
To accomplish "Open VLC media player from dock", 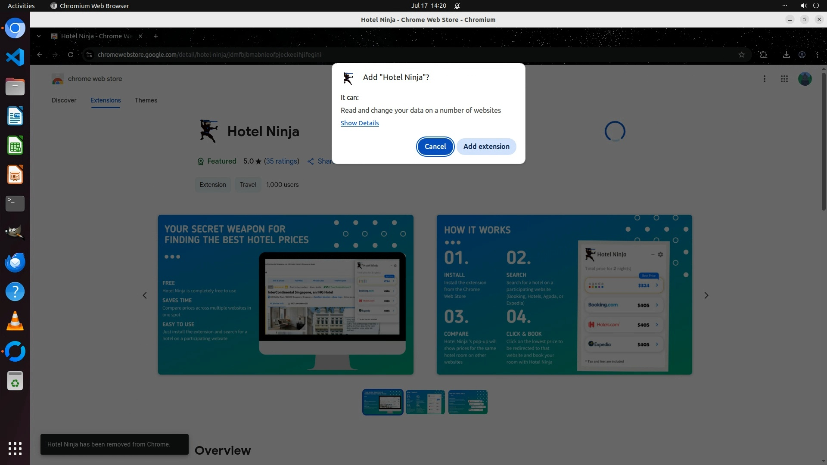I will coord(15,321).
